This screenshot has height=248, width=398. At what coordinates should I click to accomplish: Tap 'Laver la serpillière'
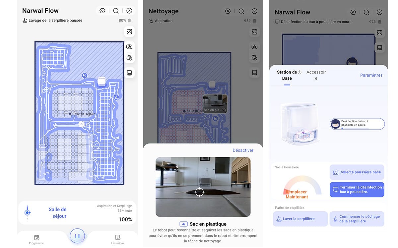coord(300,219)
